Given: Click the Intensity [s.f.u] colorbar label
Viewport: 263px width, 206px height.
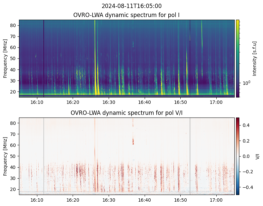Looking at the screenshot, I should point(255,58).
